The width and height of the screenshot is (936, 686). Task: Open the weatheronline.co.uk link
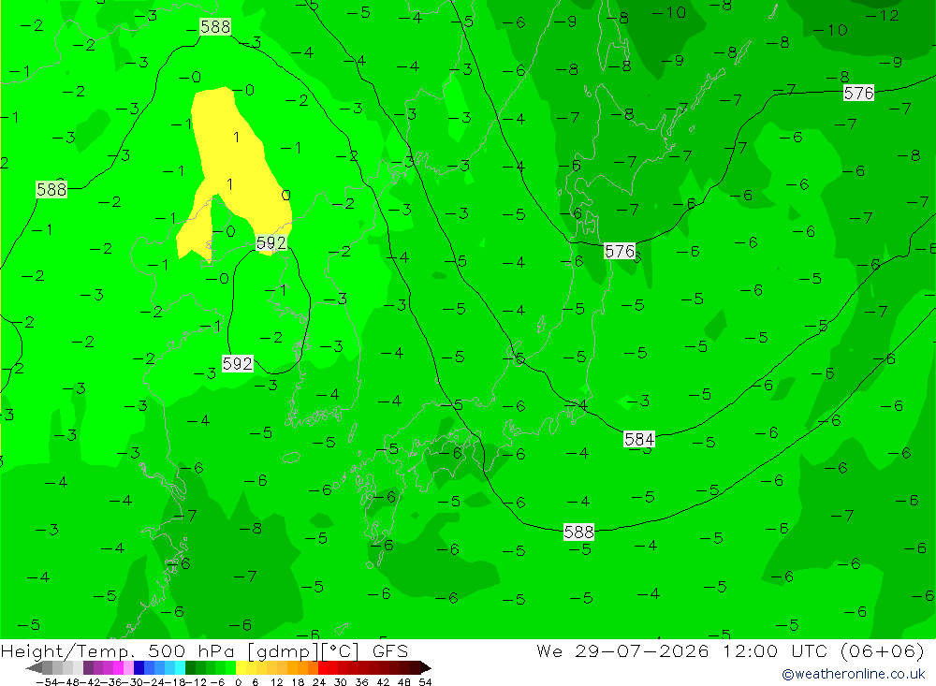tap(854, 674)
